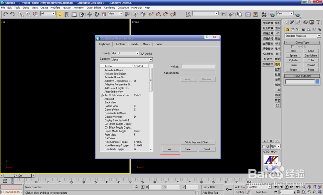The width and height of the screenshot is (323, 195).
Task: Open the Utilities hammer panel
Action: pyautogui.click(x=318, y=22)
